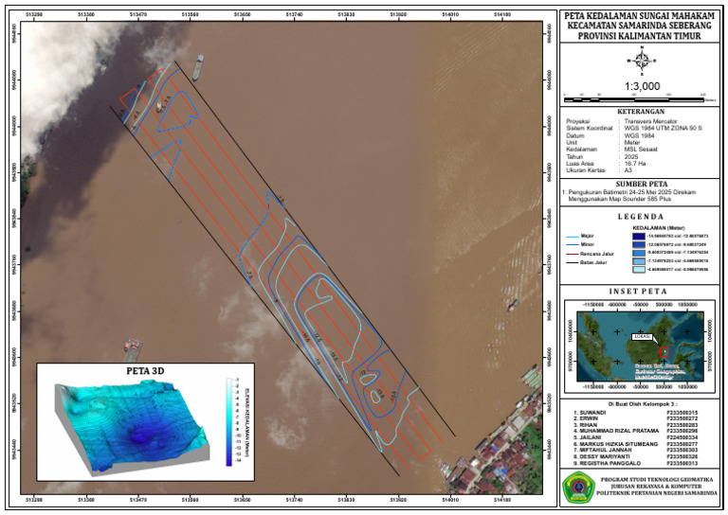Click the north arrow compass rose

tap(642, 61)
